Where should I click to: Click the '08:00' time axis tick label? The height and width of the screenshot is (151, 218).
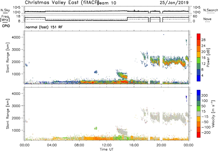[79, 145]
